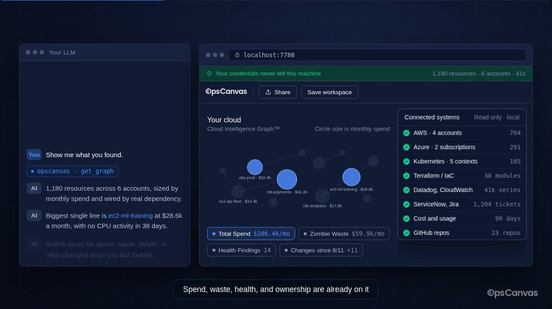Click the green check beside Azure
Screen dimensions: 552x309
pos(406,147)
